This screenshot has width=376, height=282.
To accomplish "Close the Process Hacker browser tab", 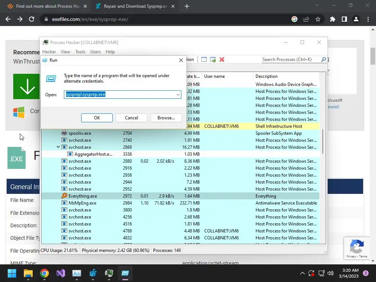I will pyautogui.click(x=85, y=6).
